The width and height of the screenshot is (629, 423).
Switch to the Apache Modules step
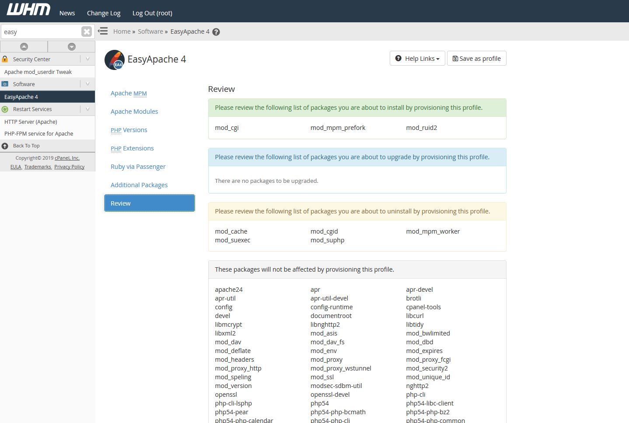pyautogui.click(x=134, y=112)
